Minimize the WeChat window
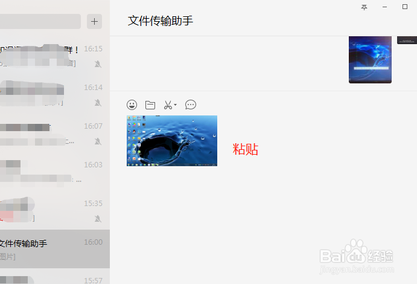Screen dimensions: 417x284 384,7
